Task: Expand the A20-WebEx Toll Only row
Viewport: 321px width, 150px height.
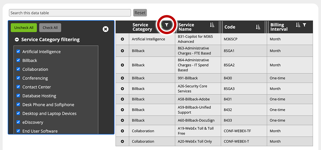Action: click(122, 141)
